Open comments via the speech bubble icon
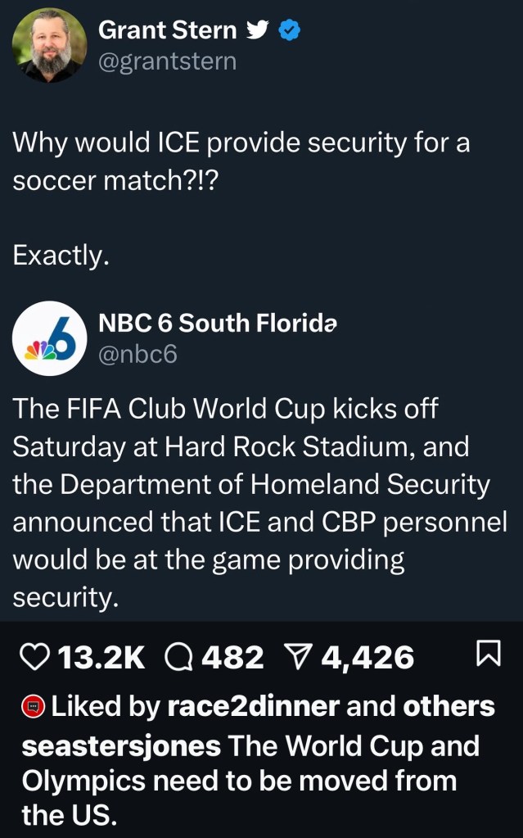The height and width of the screenshot is (838, 523). pyautogui.click(x=178, y=657)
